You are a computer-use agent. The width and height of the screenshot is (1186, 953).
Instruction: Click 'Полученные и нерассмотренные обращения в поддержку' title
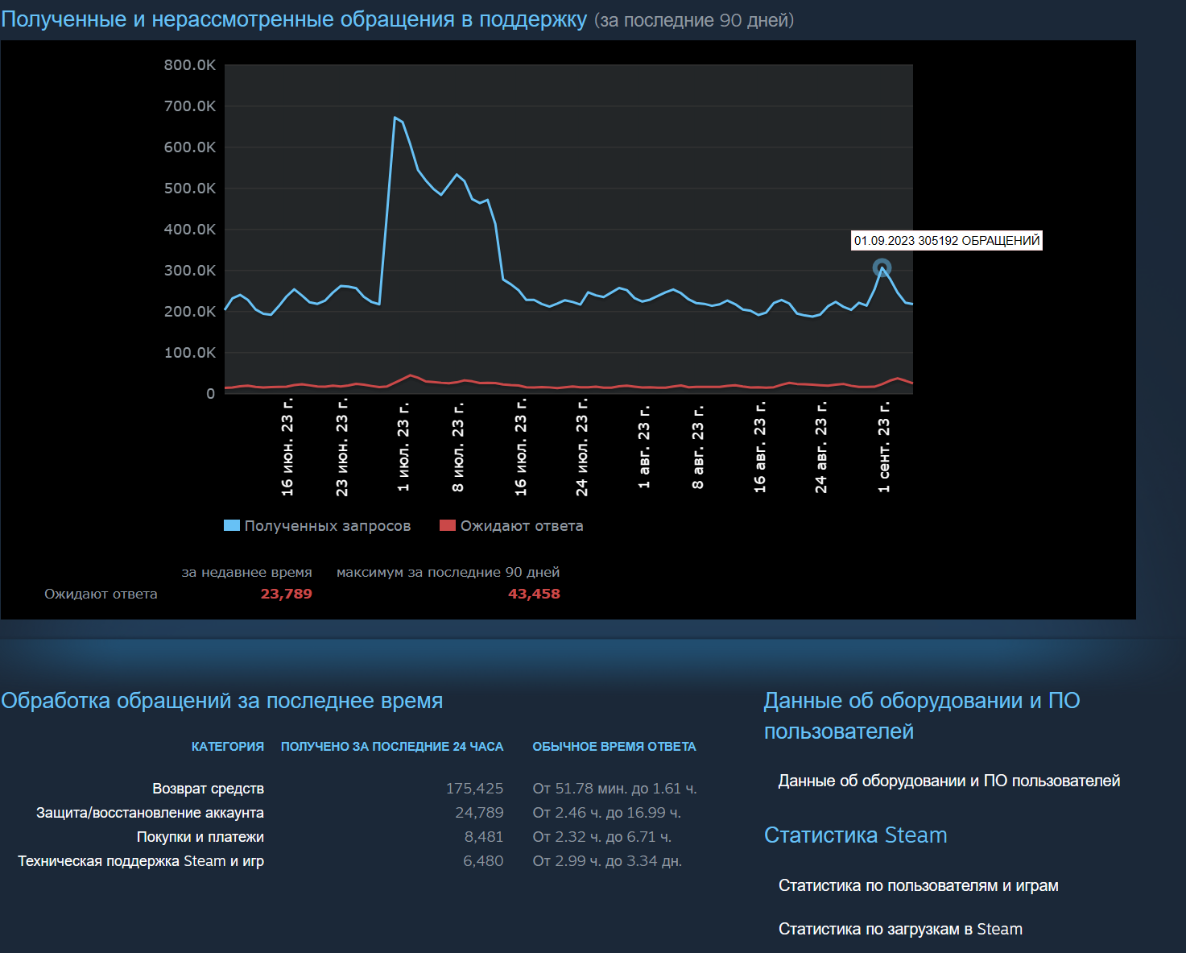294,19
